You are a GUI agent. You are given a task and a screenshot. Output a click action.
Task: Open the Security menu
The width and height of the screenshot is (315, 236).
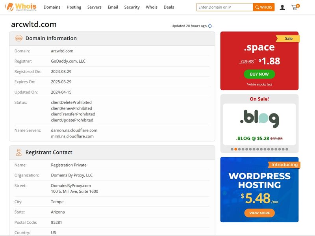pos(132,7)
